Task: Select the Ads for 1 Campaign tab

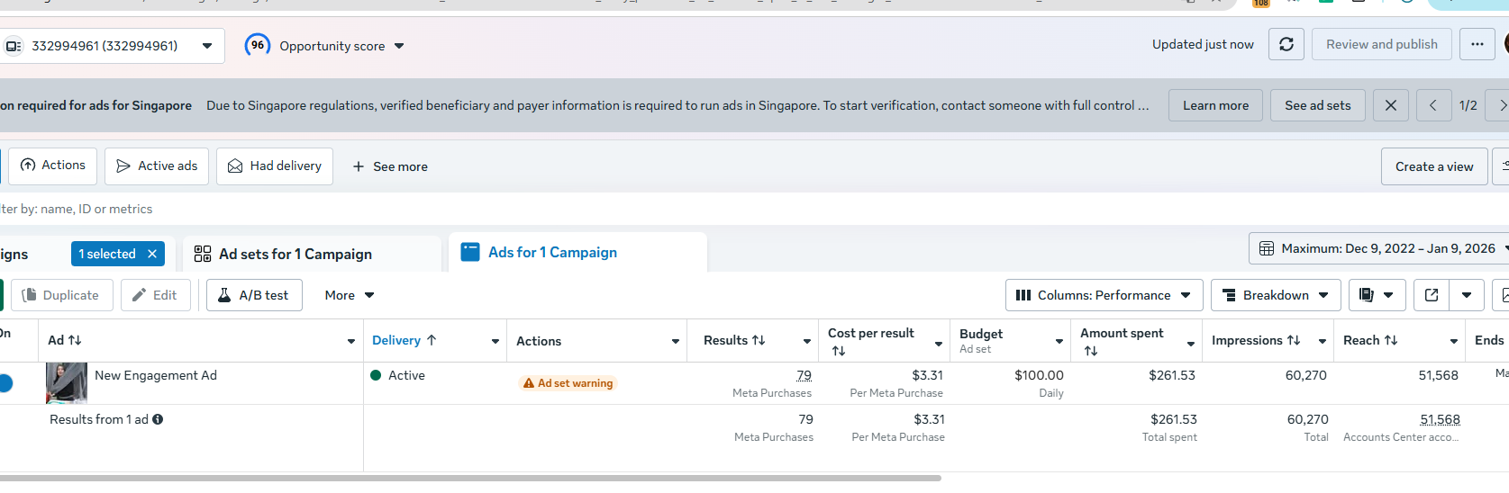Action: point(552,253)
